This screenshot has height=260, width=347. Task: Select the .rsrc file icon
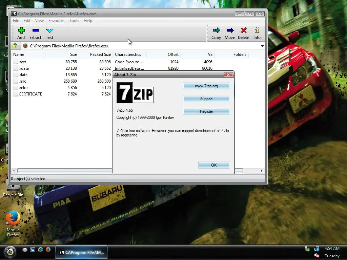pos(15,81)
